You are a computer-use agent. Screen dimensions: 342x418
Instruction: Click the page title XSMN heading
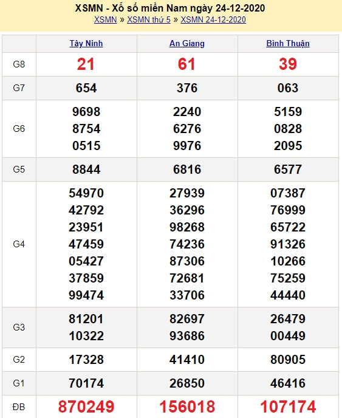pos(170,8)
